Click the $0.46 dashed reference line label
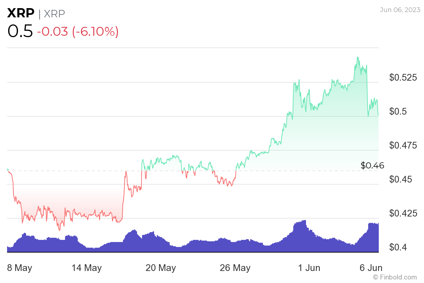The width and height of the screenshot is (424, 283). (x=372, y=165)
